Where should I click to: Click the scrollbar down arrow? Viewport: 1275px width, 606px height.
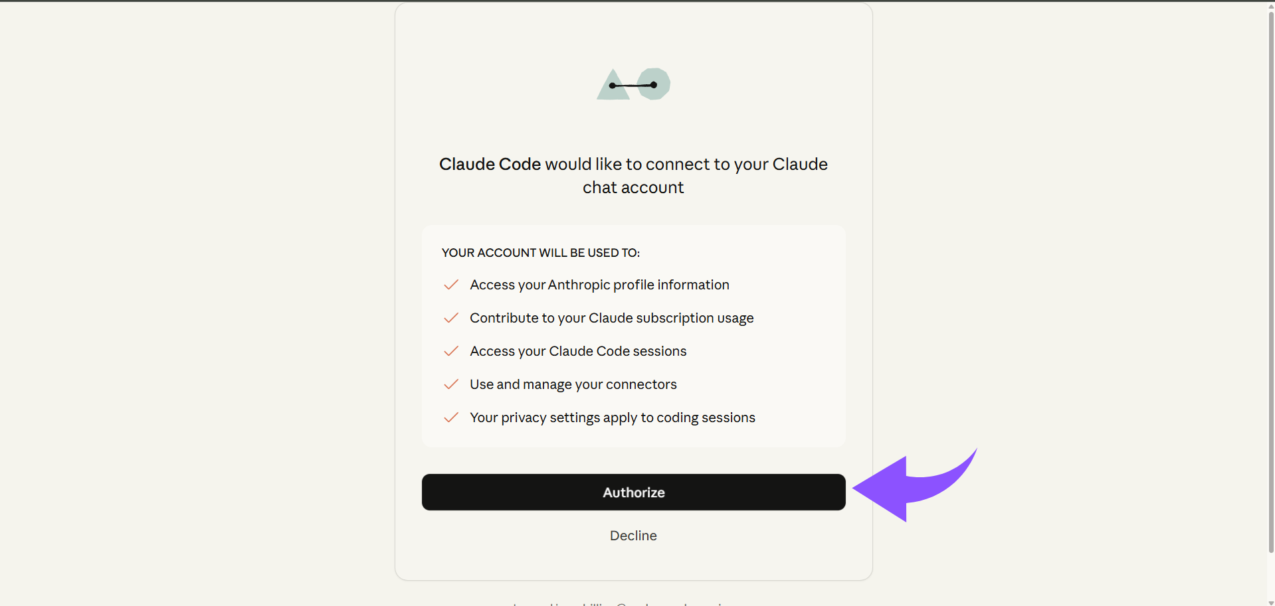coord(1270,602)
